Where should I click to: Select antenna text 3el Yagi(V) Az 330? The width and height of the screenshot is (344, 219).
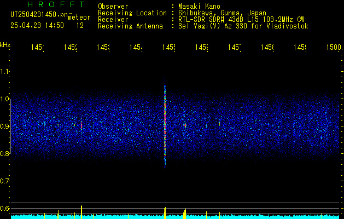[213, 26]
